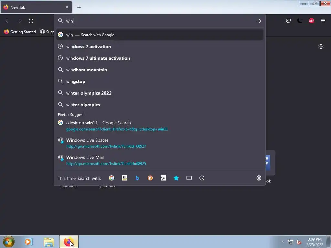The width and height of the screenshot is (331, 248).
Task: Open the network tray icon
Action: [x=291, y=242]
